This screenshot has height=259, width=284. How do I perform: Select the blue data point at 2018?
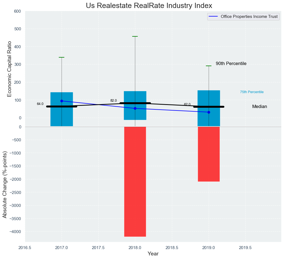(x=135, y=108)
